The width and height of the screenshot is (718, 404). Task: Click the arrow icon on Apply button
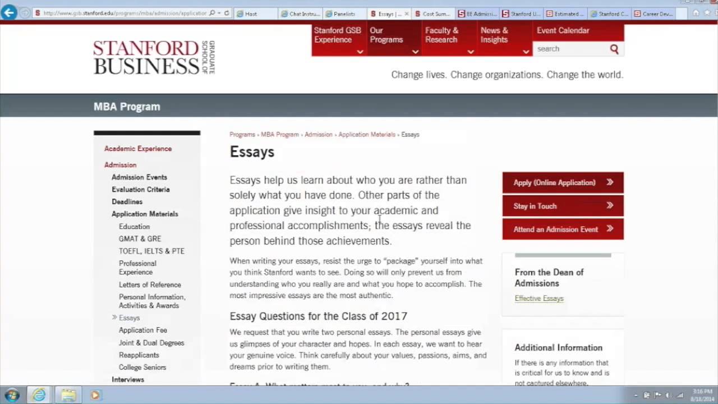(610, 182)
